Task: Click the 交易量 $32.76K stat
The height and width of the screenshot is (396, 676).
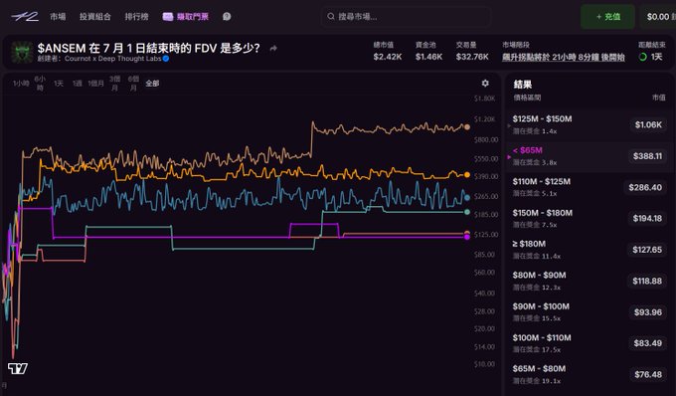Action: pyautogui.click(x=472, y=52)
